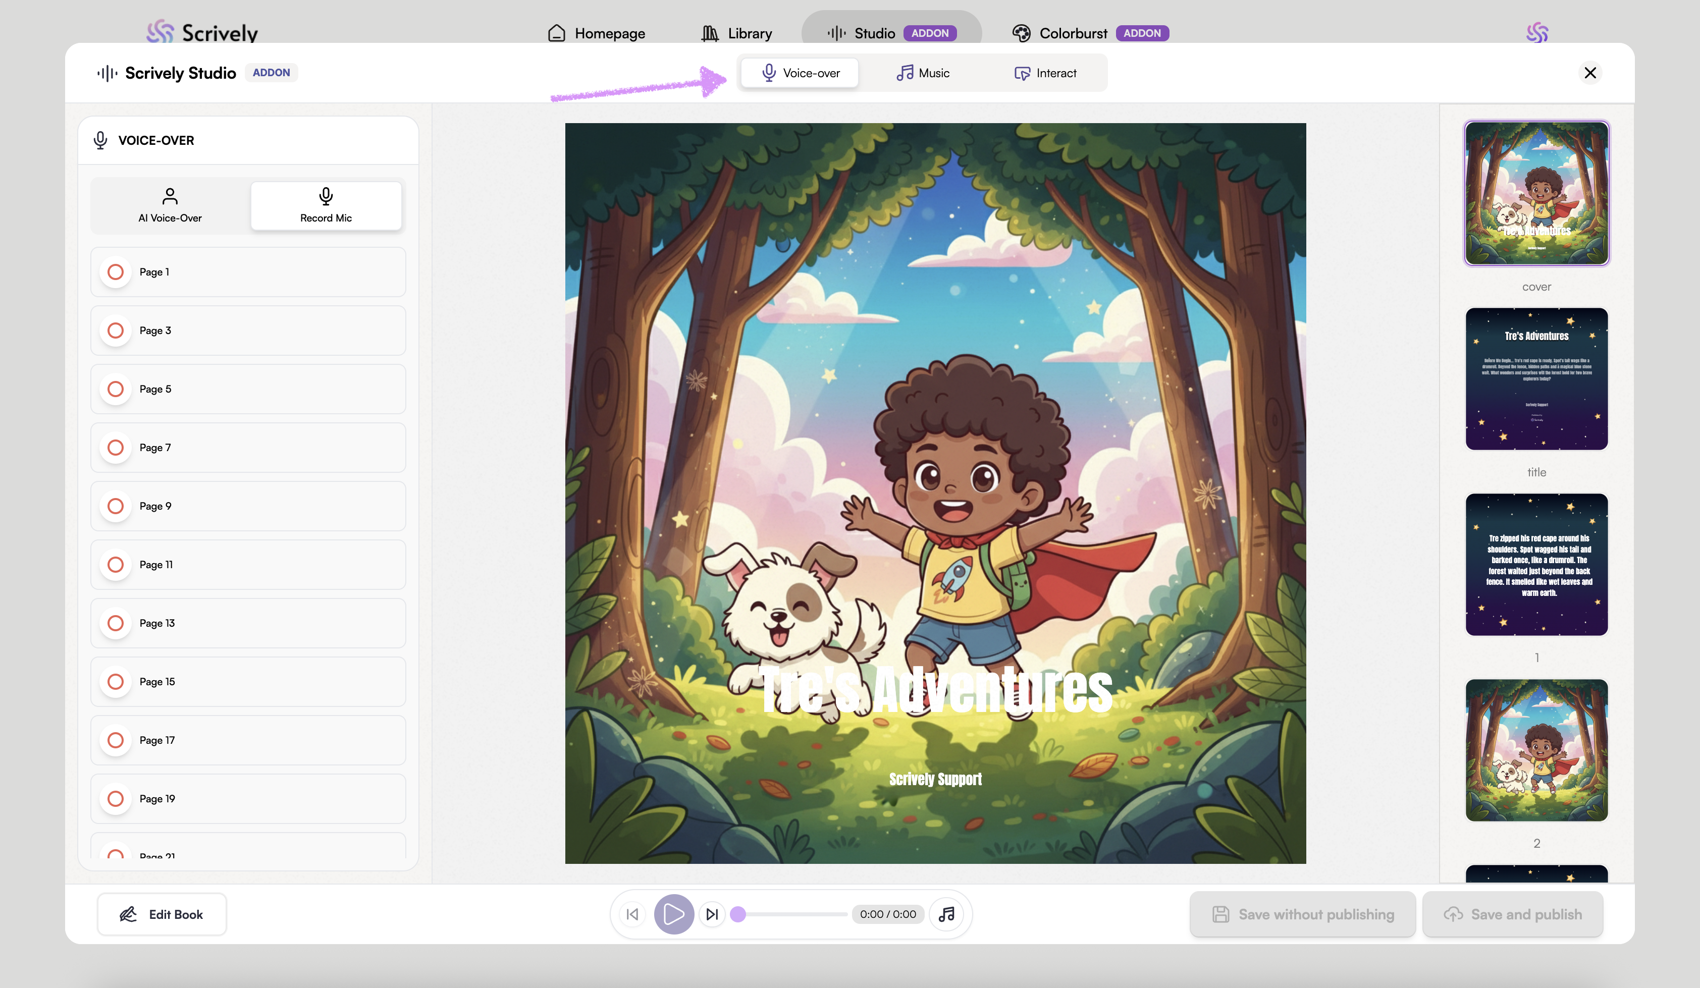
Task: Open the Music tab
Action: [x=923, y=73]
